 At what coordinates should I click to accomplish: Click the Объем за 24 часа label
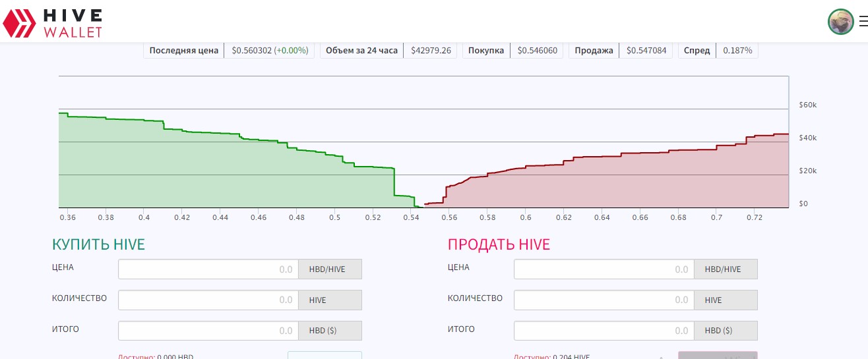point(362,51)
